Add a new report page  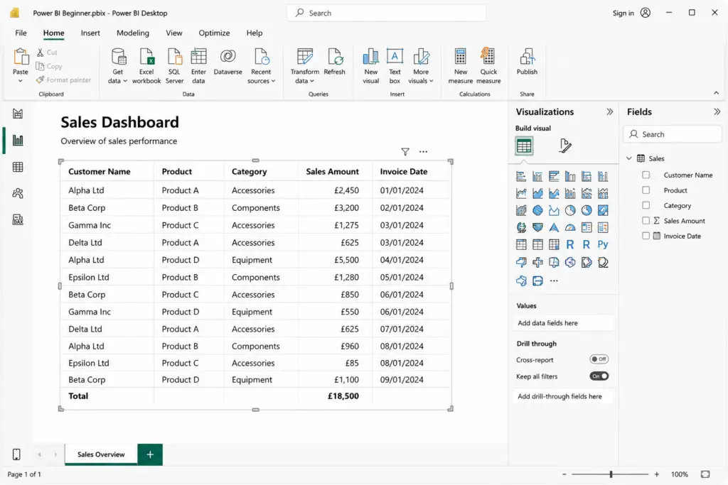click(150, 454)
